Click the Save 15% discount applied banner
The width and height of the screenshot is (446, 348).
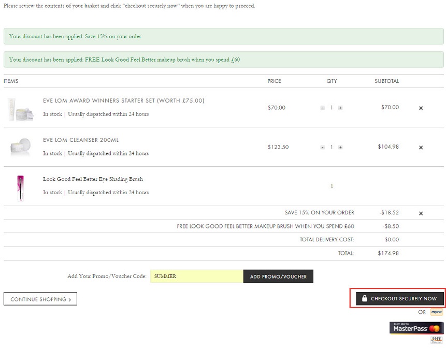(224, 36)
